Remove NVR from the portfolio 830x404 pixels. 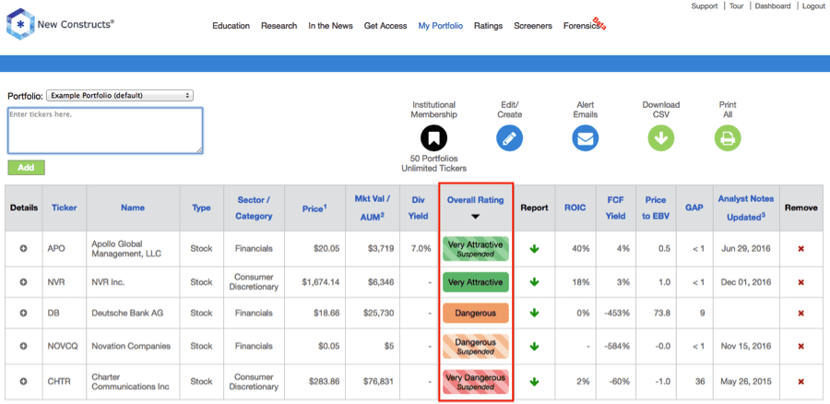point(800,282)
